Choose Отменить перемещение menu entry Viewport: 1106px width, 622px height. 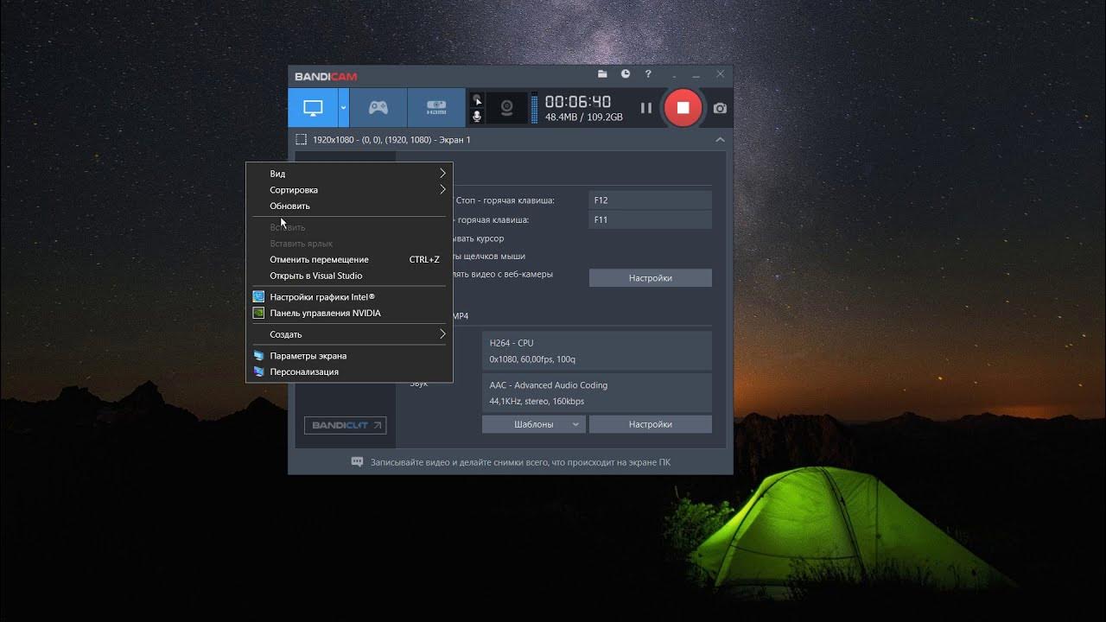coord(349,260)
